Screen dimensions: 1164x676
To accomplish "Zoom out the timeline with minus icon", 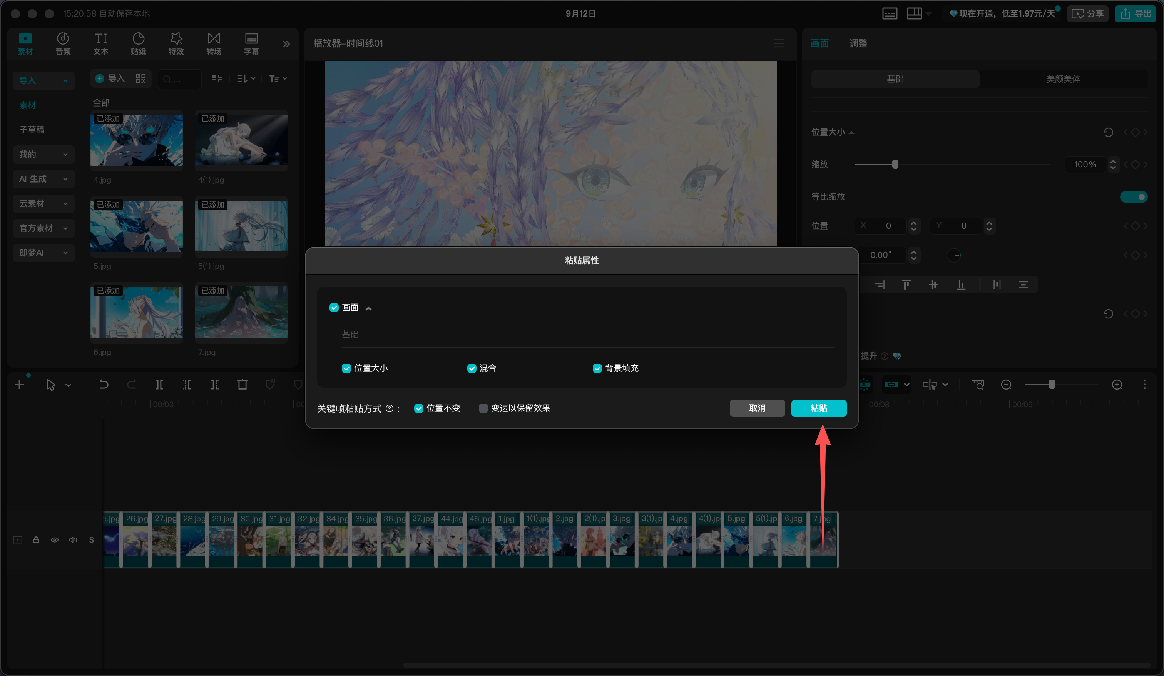I will (x=1006, y=385).
